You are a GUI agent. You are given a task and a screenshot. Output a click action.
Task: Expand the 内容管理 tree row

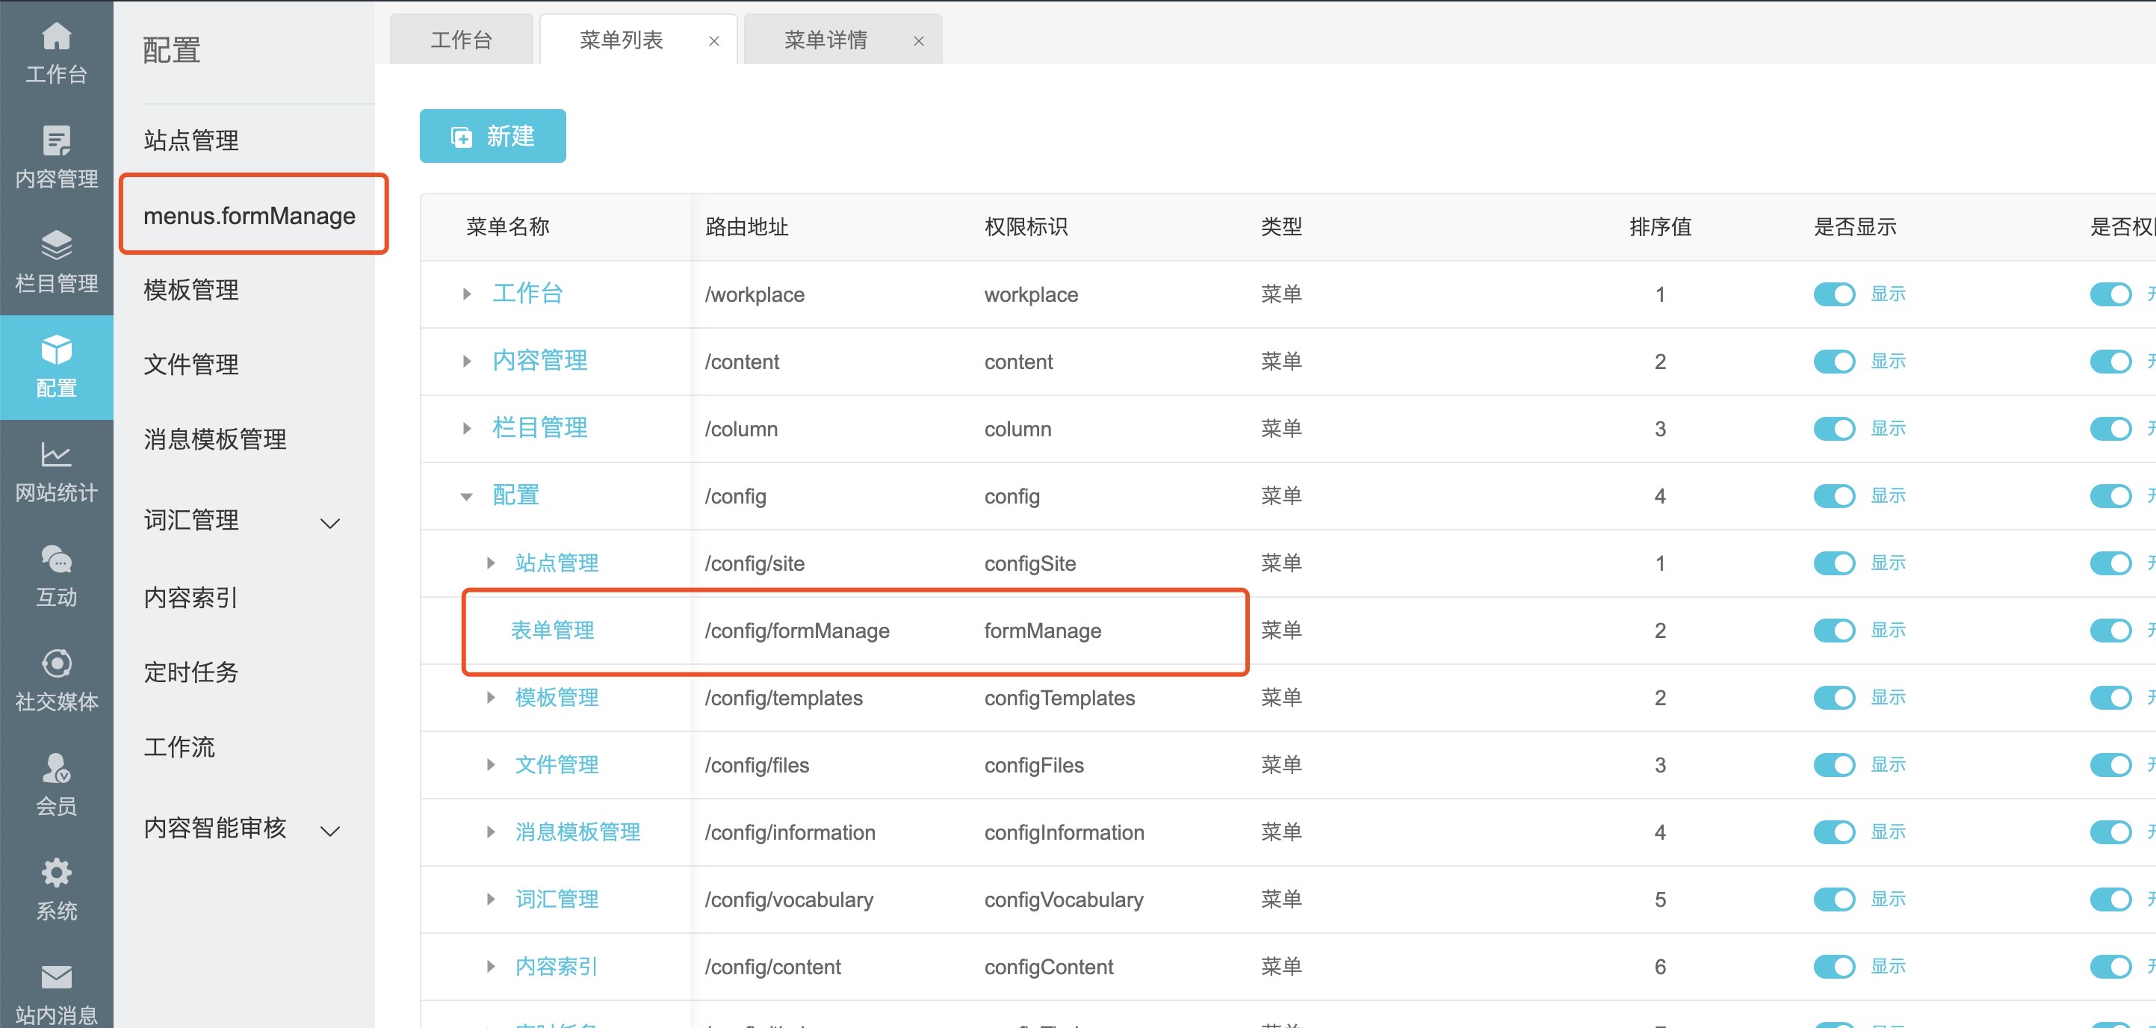click(466, 362)
